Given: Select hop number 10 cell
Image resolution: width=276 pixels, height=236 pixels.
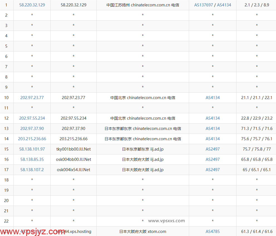Looking at the screenshot, I should pos(6,98).
